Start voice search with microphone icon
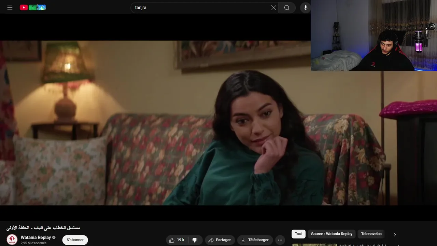The width and height of the screenshot is (437, 246). click(306, 8)
